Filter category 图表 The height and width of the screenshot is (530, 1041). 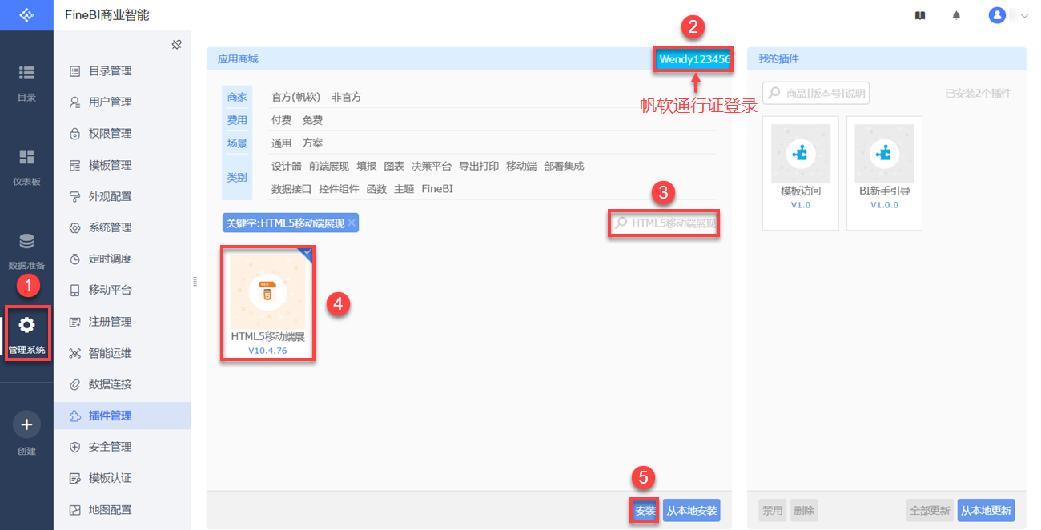(394, 167)
